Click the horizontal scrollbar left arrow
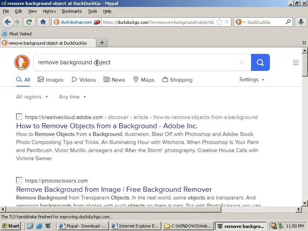This screenshot has height=231, width=308. pyautogui.click(x=3, y=209)
